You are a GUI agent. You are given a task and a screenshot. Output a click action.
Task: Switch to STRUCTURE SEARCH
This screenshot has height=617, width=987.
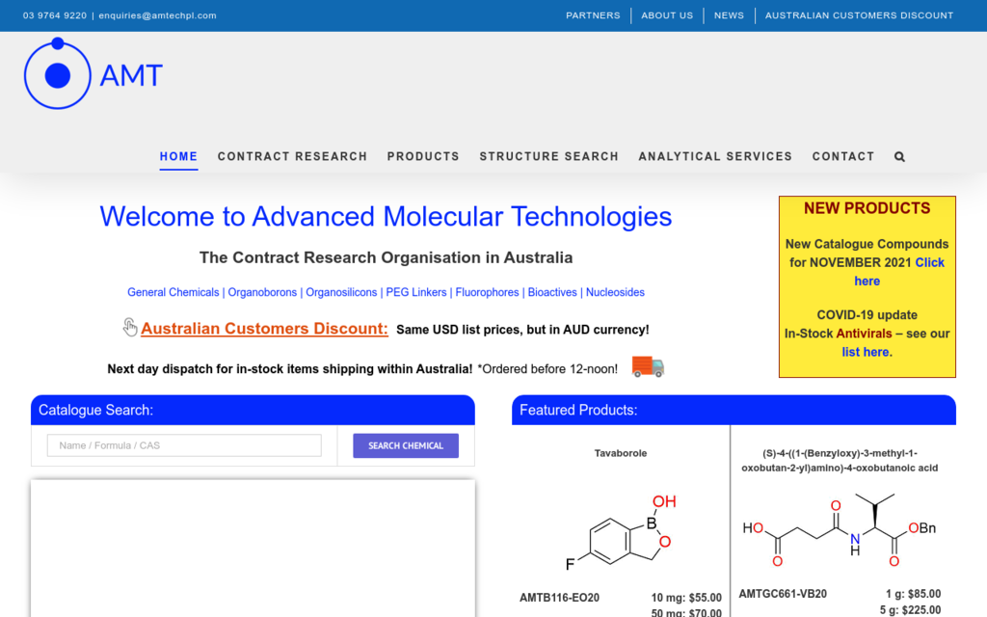coord(548,156)
